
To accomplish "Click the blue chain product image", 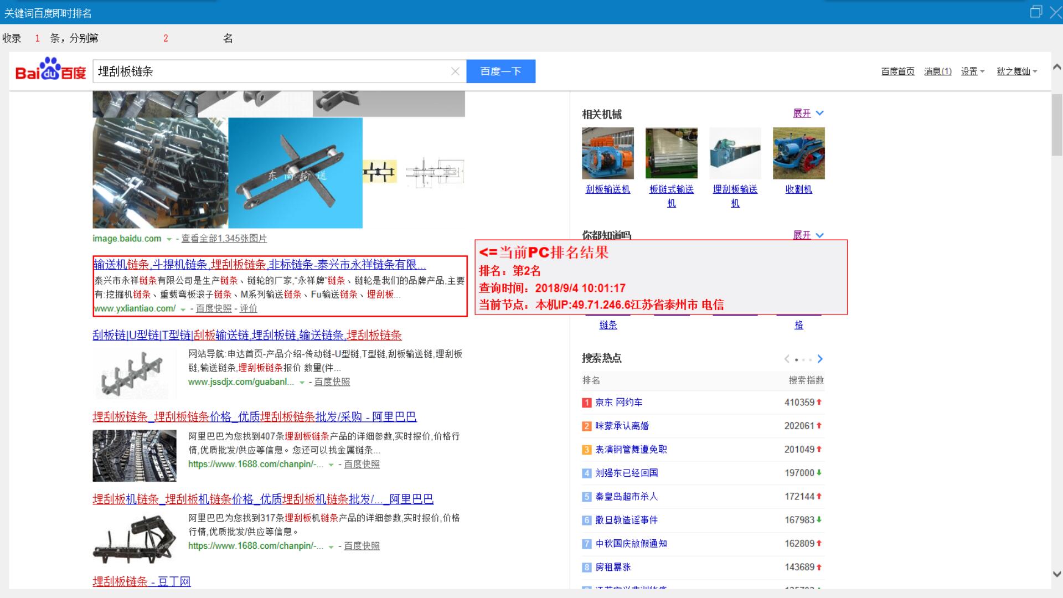I will 295,173.
